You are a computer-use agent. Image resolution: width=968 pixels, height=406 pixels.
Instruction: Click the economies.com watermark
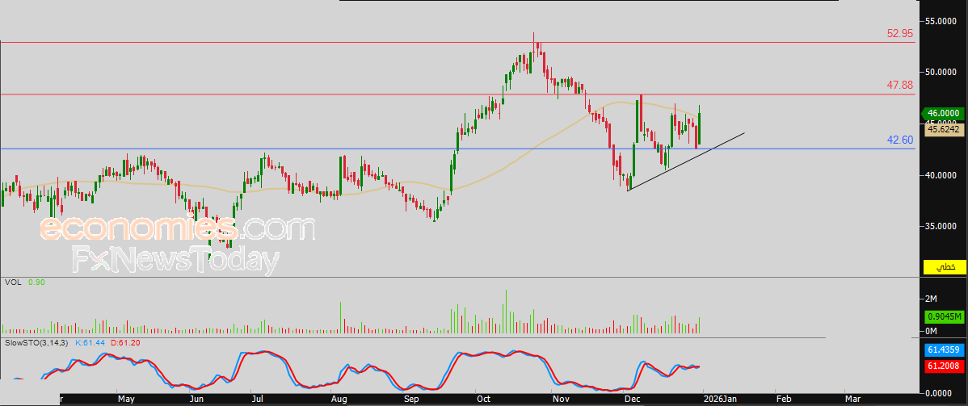(x=176, y=229)
